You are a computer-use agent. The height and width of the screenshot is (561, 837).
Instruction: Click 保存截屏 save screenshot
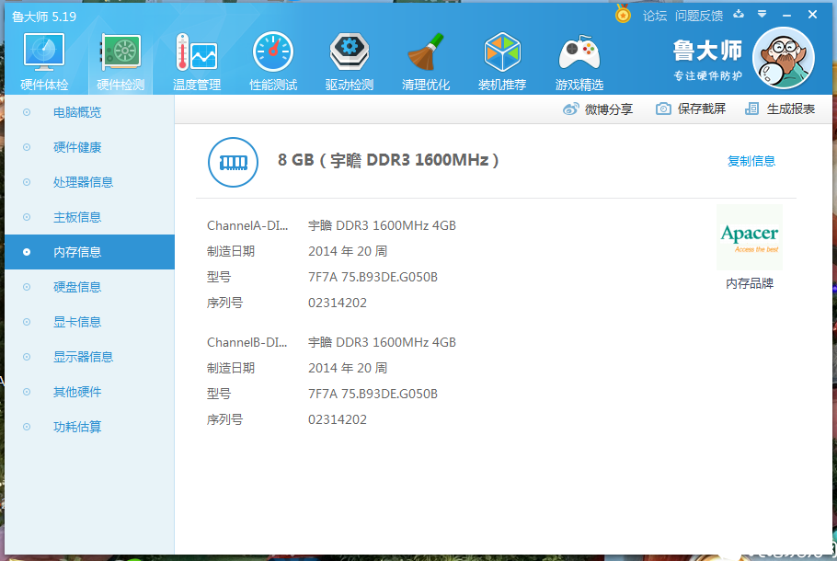[691, 109]
